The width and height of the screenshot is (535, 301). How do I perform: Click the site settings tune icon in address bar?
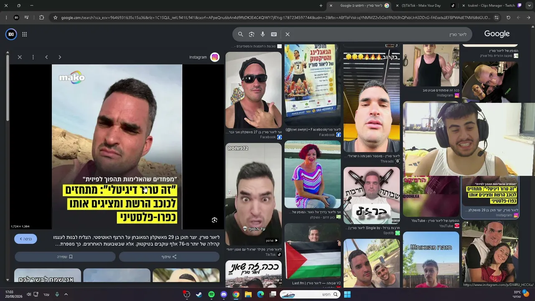[497, 18]
